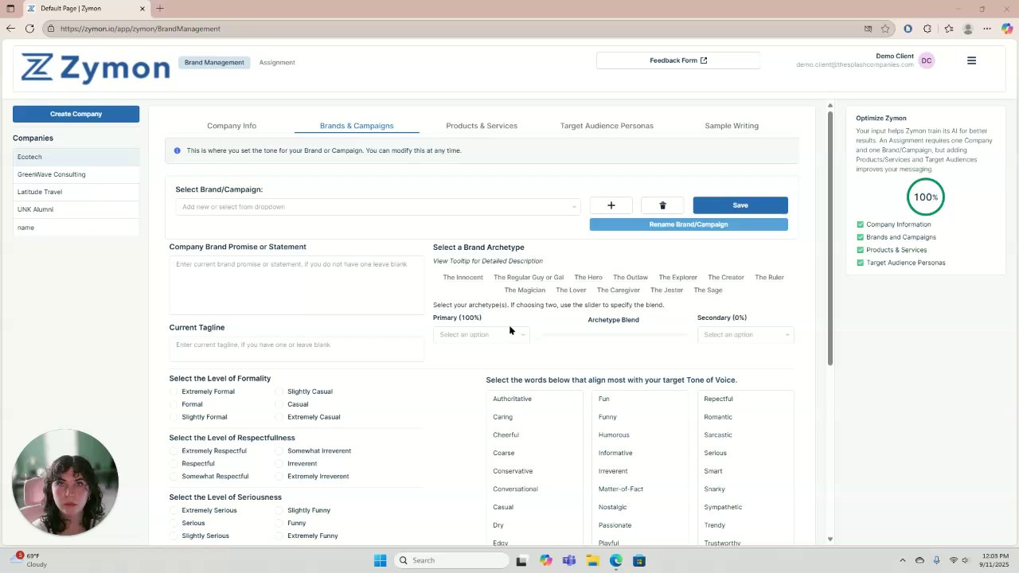Click the DC user avatar

(926, 60)
